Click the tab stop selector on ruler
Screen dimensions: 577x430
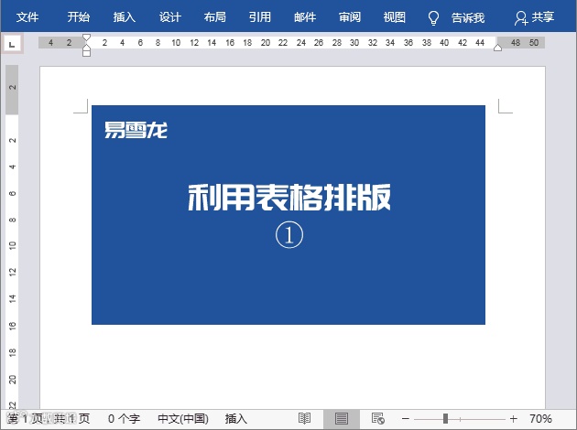(x=12, y=44)
